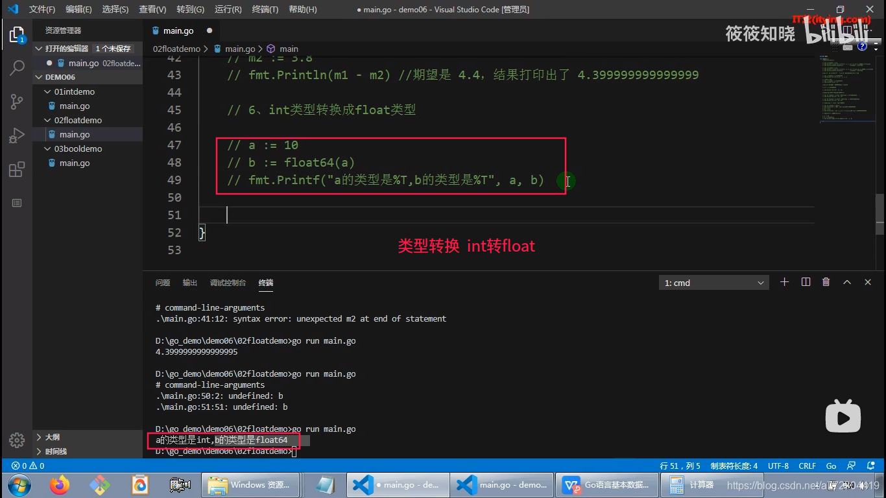The width and height of the screenshot is (886, 498).
Task: Open the Manage gear settings icon
Action: click(x=17, y=439)
